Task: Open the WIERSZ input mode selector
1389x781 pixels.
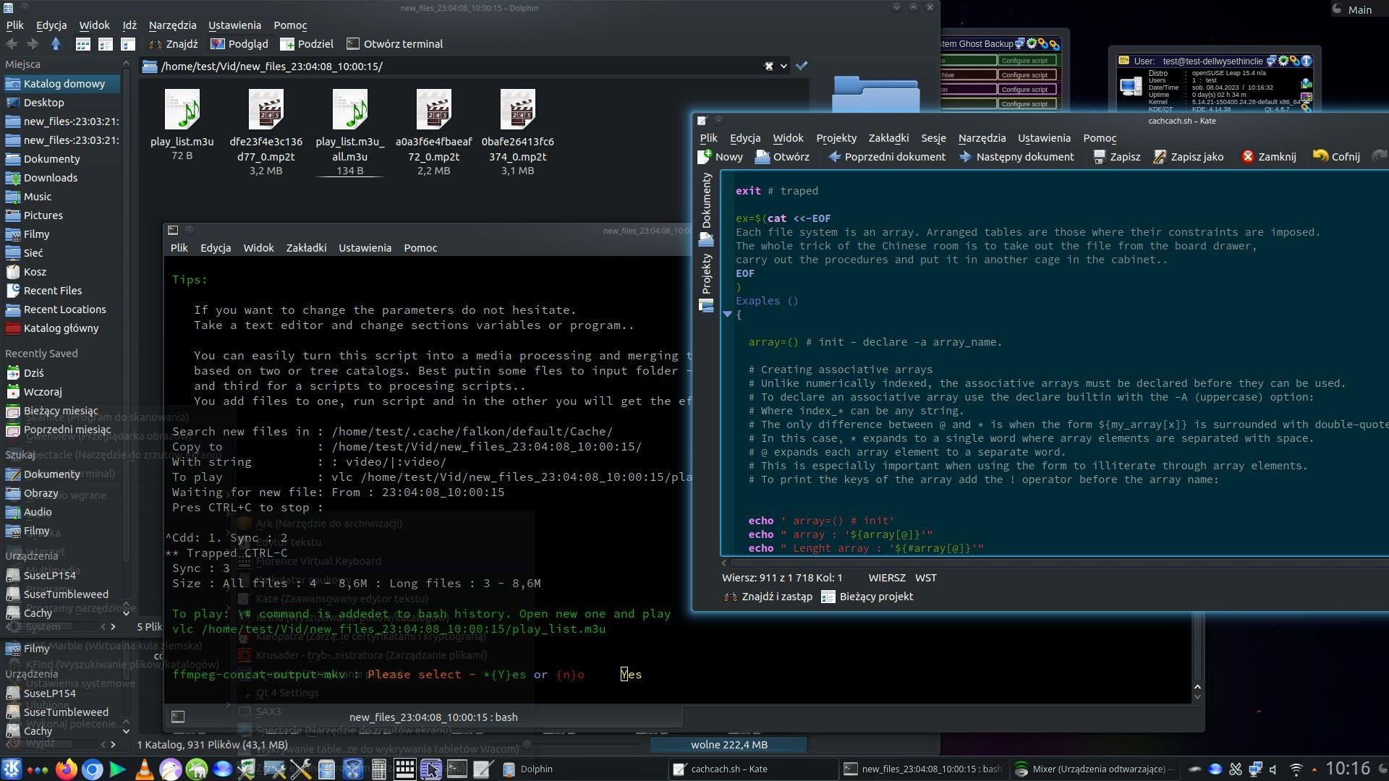Action: pos(886,578)
